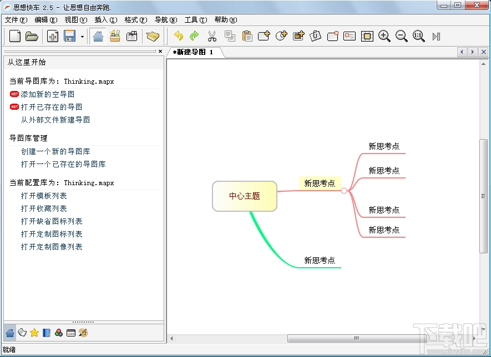Screen dimensions: 491x357
Task: Save the map with the floppy disk icon
Action: [x=69, y=36]
